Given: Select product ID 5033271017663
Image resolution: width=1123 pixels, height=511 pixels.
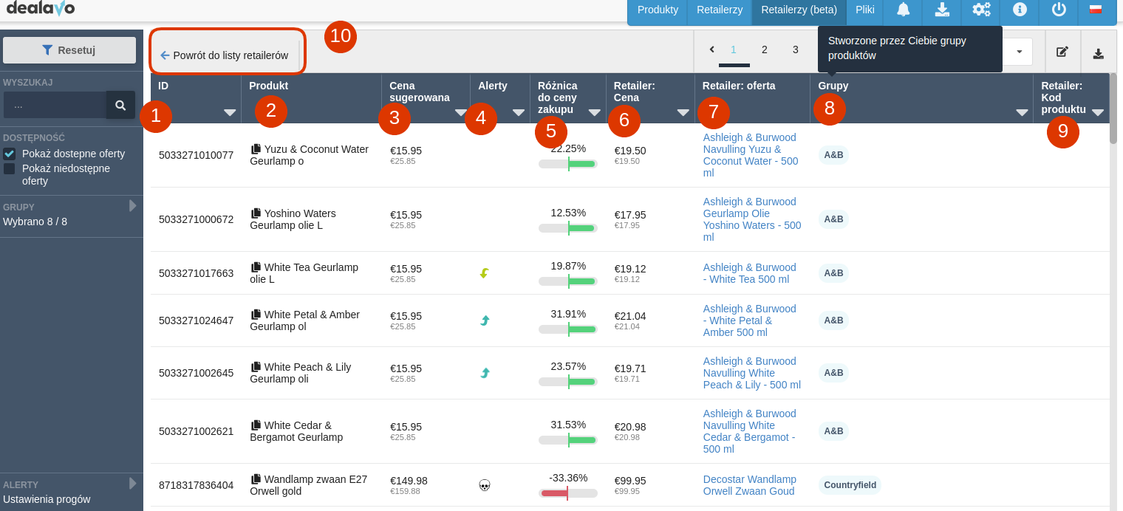Looking at the screenshot, I should (x=196, y=273).
